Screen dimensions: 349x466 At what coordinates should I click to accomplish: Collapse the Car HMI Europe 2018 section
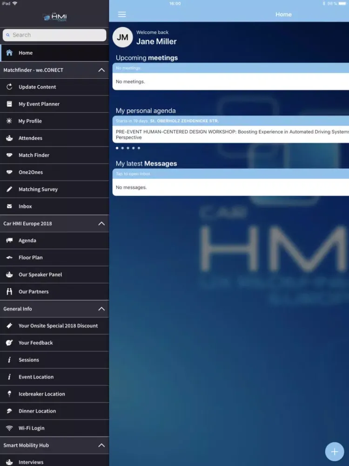click(x=101, y=223)
